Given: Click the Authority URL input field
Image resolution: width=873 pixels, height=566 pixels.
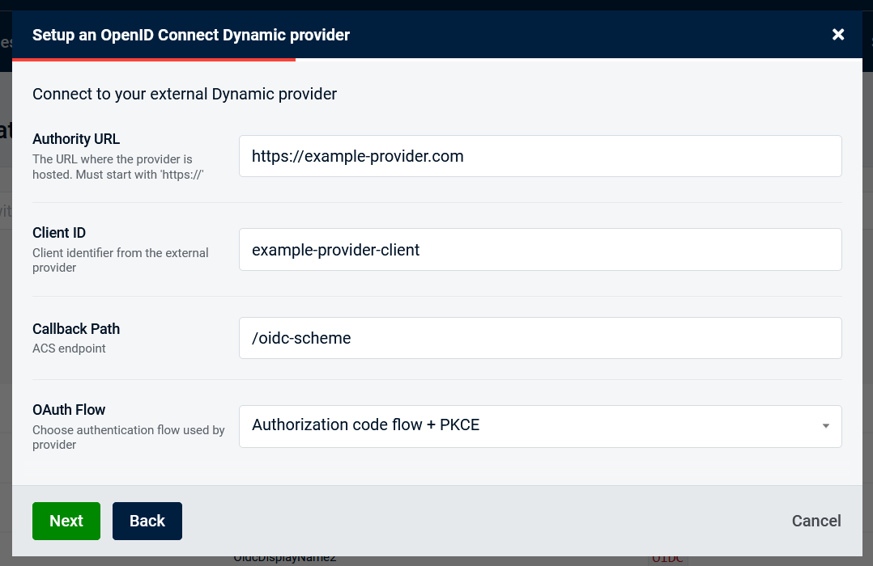Looking at the screenshot, I should click(x=539, y=156).
